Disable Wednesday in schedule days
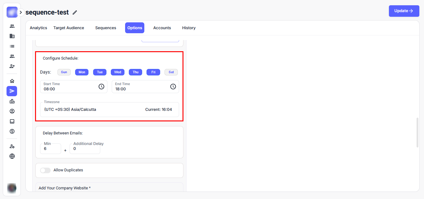 118,72
